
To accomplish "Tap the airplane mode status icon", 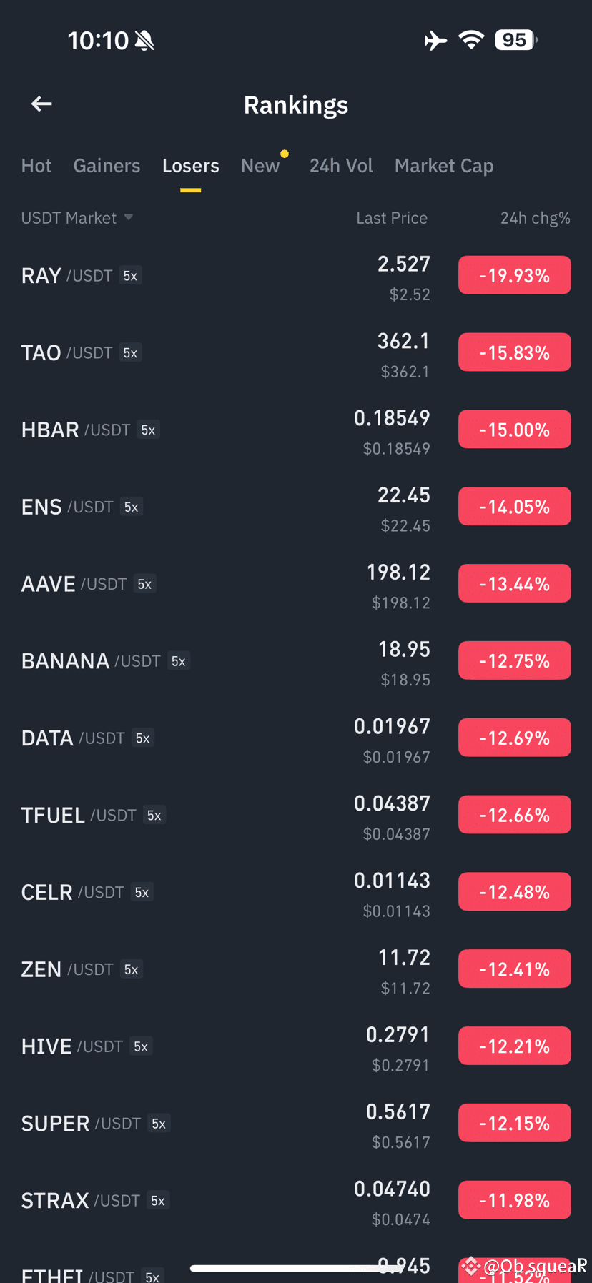I will [435, 40].
